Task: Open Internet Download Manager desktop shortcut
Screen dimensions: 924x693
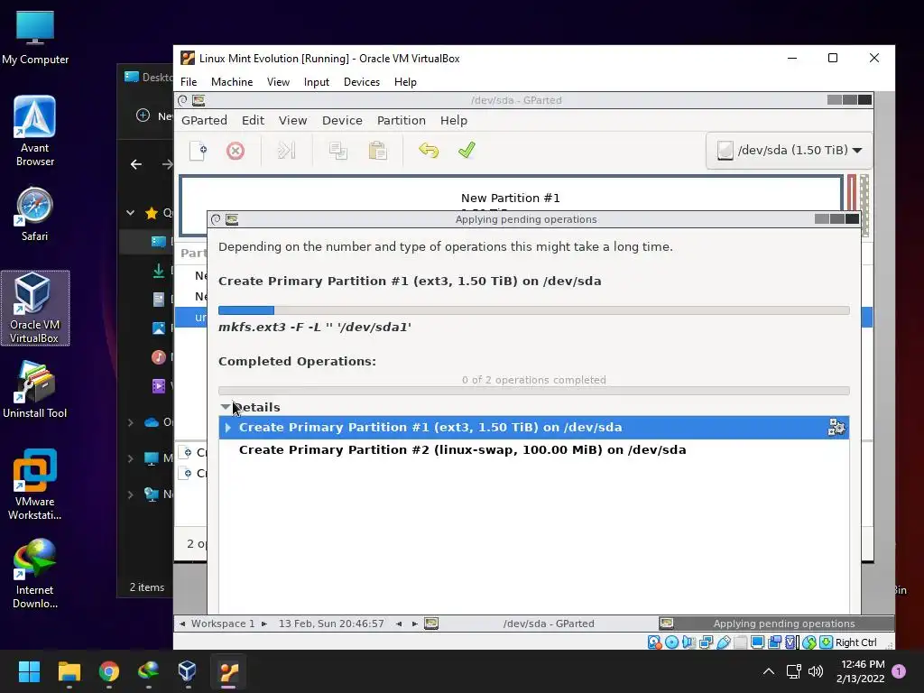Action: click(35, 573)
